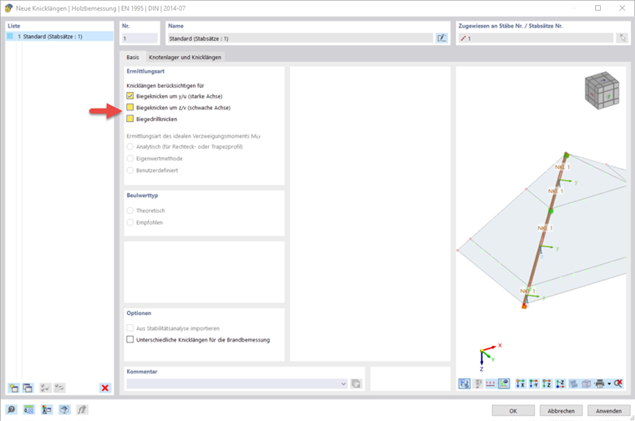Open help via the question-mark bubble icon
635x421 pixels.
click(12, 409)
